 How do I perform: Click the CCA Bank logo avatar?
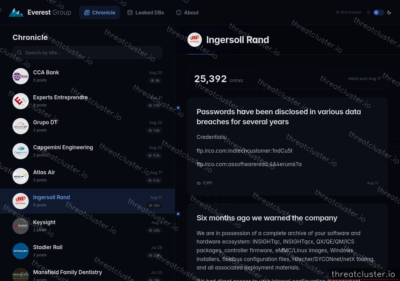(21, 76)
